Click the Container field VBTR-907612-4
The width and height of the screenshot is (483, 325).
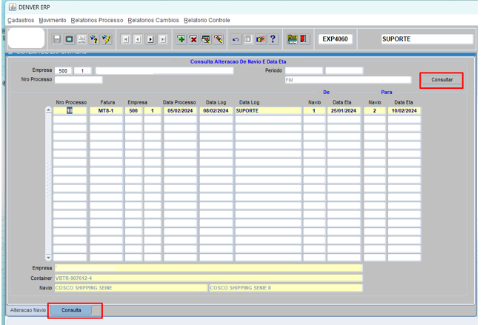tap(209, 278)
